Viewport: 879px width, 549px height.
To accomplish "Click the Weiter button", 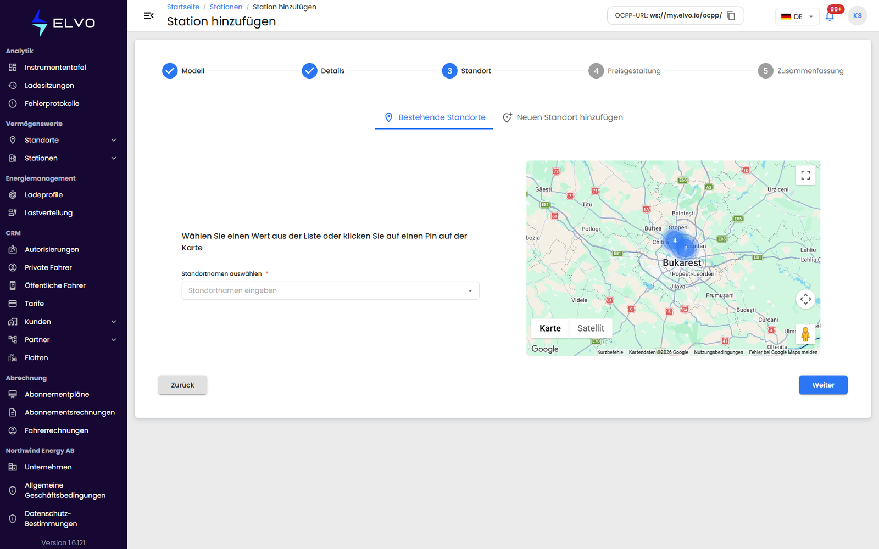I will pyautogui.click(x=823, y=385).
